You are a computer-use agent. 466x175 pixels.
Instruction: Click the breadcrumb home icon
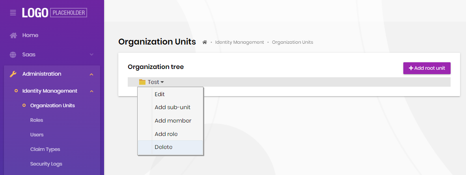pos(205,42)
